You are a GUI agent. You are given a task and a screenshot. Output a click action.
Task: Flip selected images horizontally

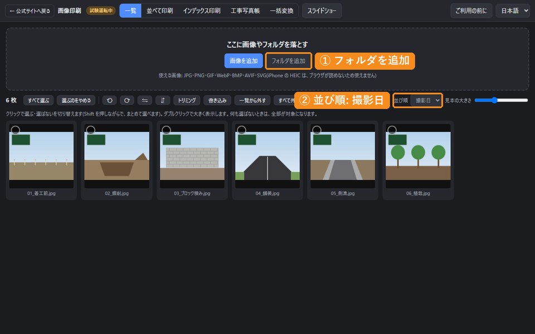(x=145, y=100)
